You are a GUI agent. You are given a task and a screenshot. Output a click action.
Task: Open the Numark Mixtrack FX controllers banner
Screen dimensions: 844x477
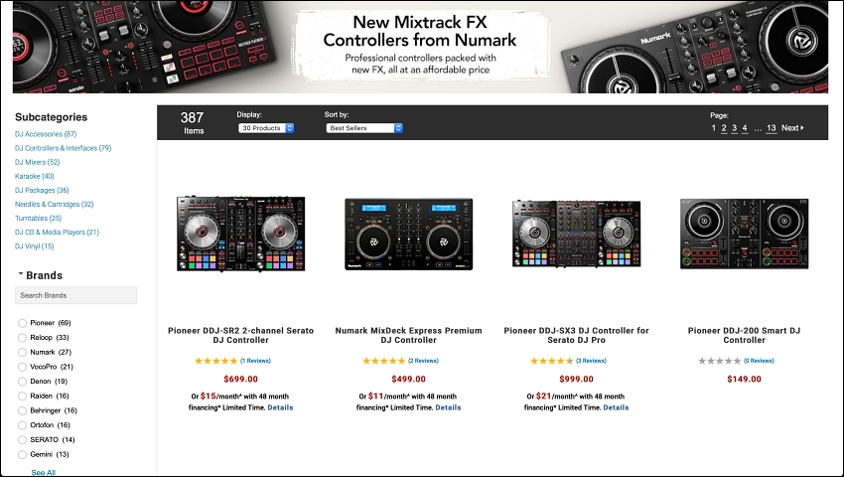pyautogui.click(x=420, y=47)
